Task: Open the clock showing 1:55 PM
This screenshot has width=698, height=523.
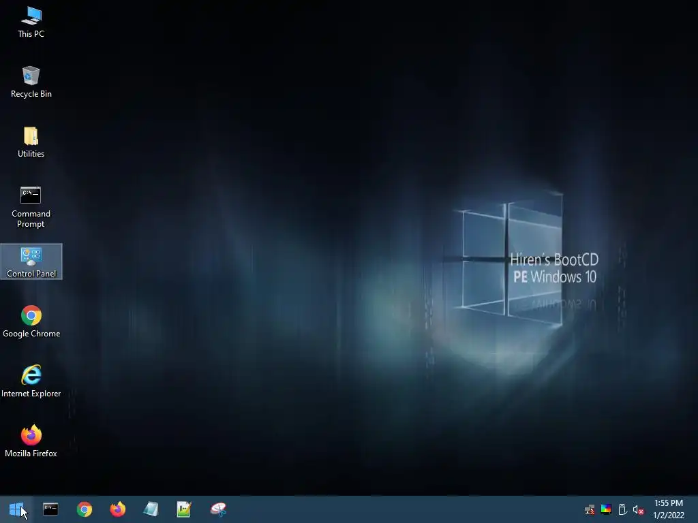Action: (x=669, y=509)
